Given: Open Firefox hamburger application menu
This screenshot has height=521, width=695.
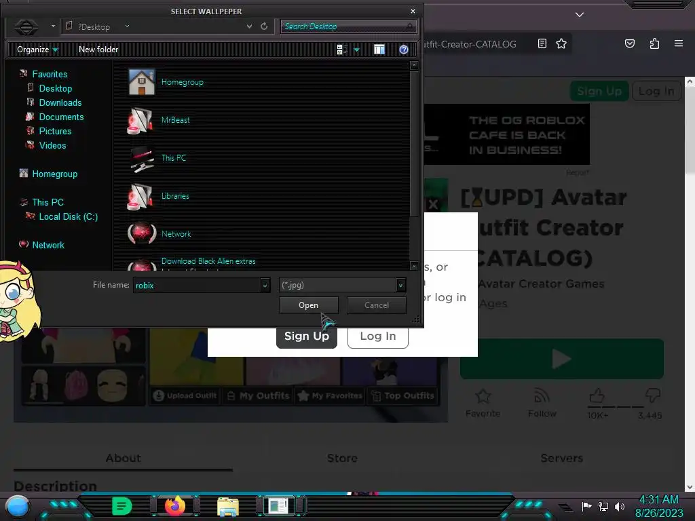Looking at the screenshot, I should (678, 43).
